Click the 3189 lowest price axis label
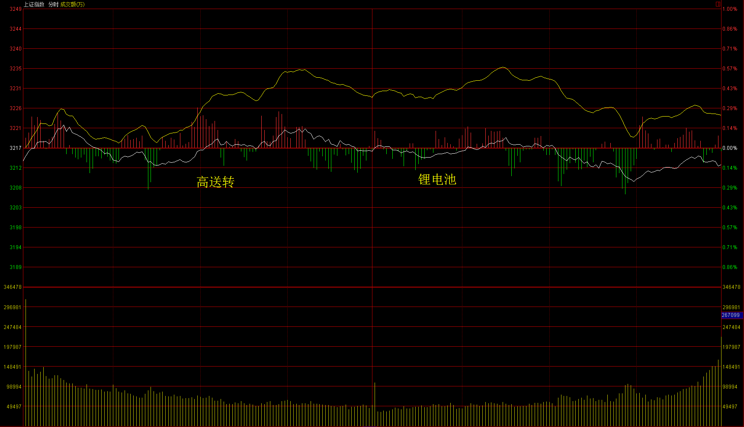Screen dimensions: 744x427 [16, 267]
